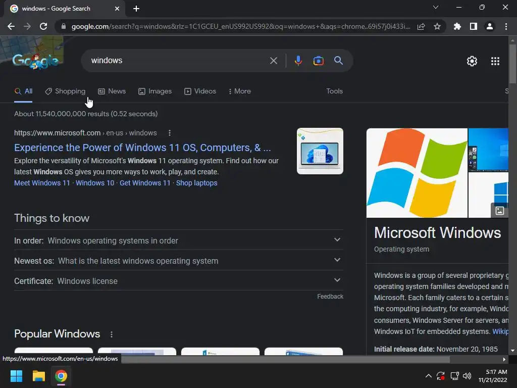Screen dimensions: 517x388
Task: Open options for microsoft.com result
Action: (x=170, y=133)
